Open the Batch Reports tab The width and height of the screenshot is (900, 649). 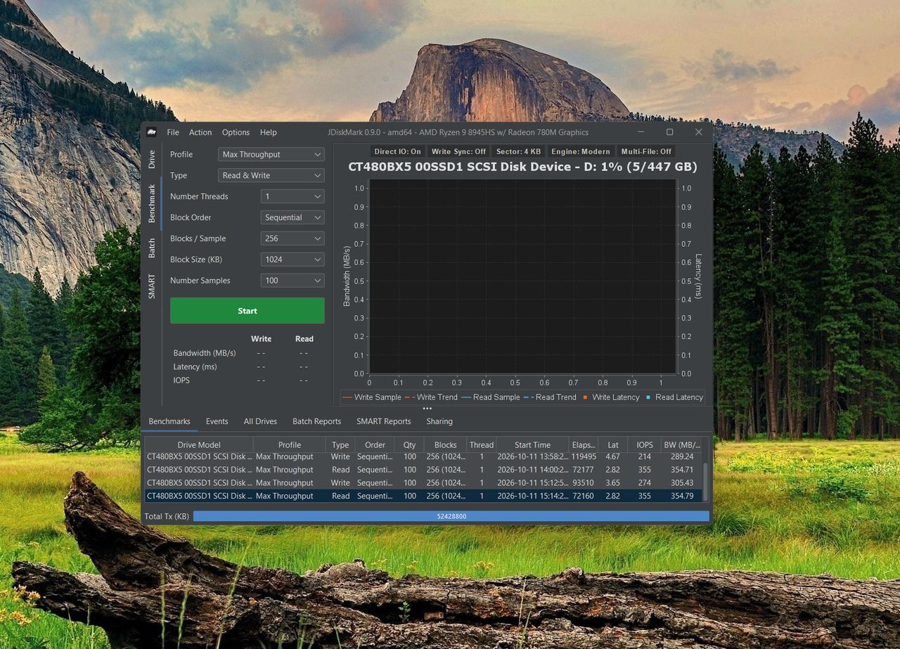pos(316,421)
